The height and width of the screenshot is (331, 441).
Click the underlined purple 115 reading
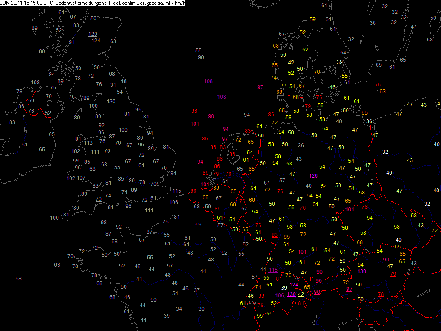pos(273,270)
